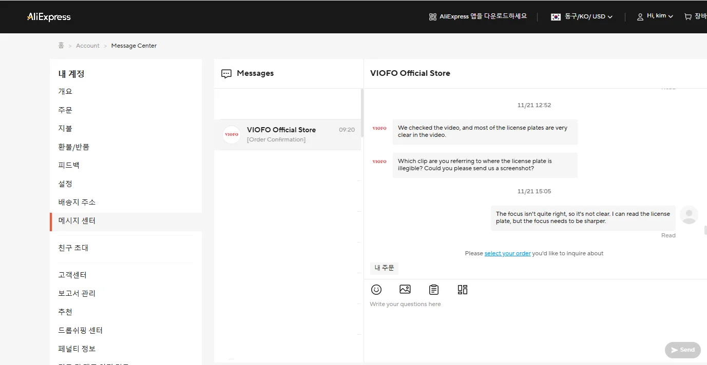Click the [Order Confirmation] preview text

coord(276,139)
